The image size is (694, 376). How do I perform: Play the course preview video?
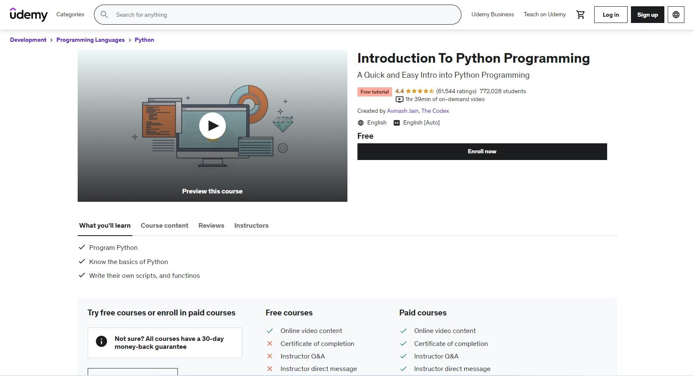[x=213, y=125]
